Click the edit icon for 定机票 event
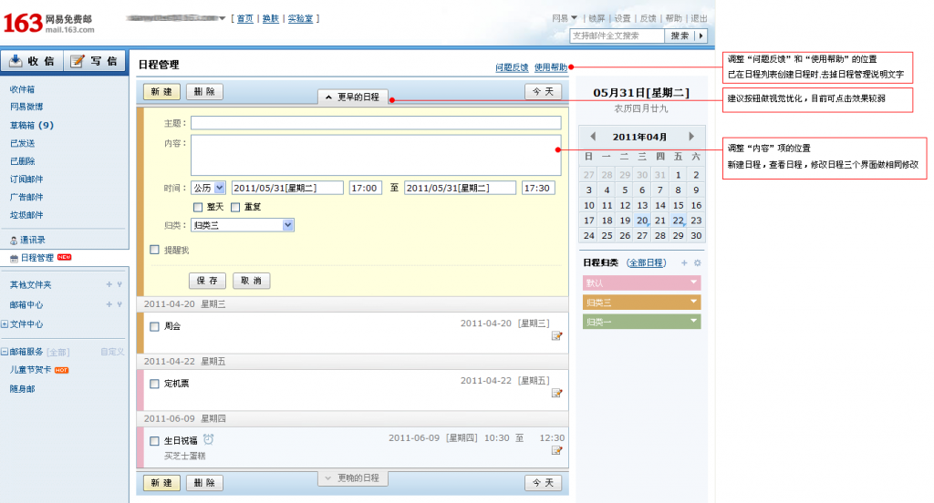Viewport: 934px width, 503px height. pos(556,394)
